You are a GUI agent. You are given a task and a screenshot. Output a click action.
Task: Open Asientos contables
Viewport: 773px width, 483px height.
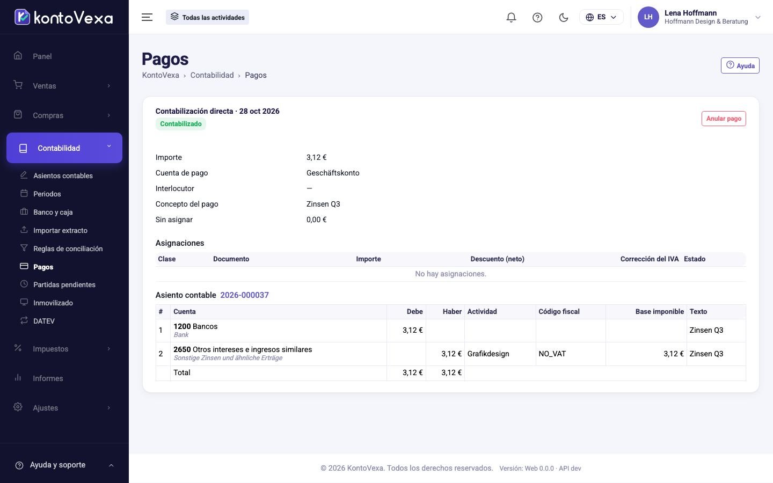point(63,175)
